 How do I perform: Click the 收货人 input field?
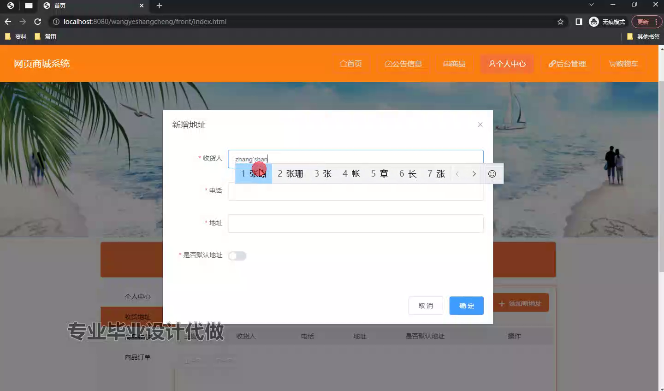(x=356, y=159)
